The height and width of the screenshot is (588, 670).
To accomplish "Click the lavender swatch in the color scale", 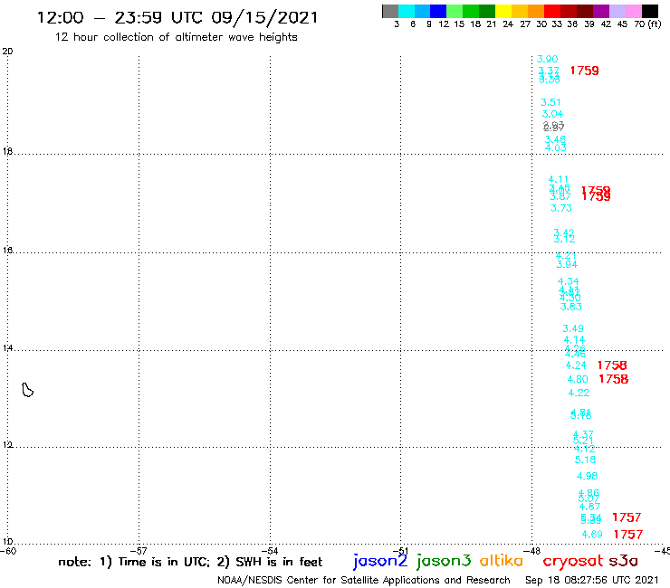I will 617,11.
